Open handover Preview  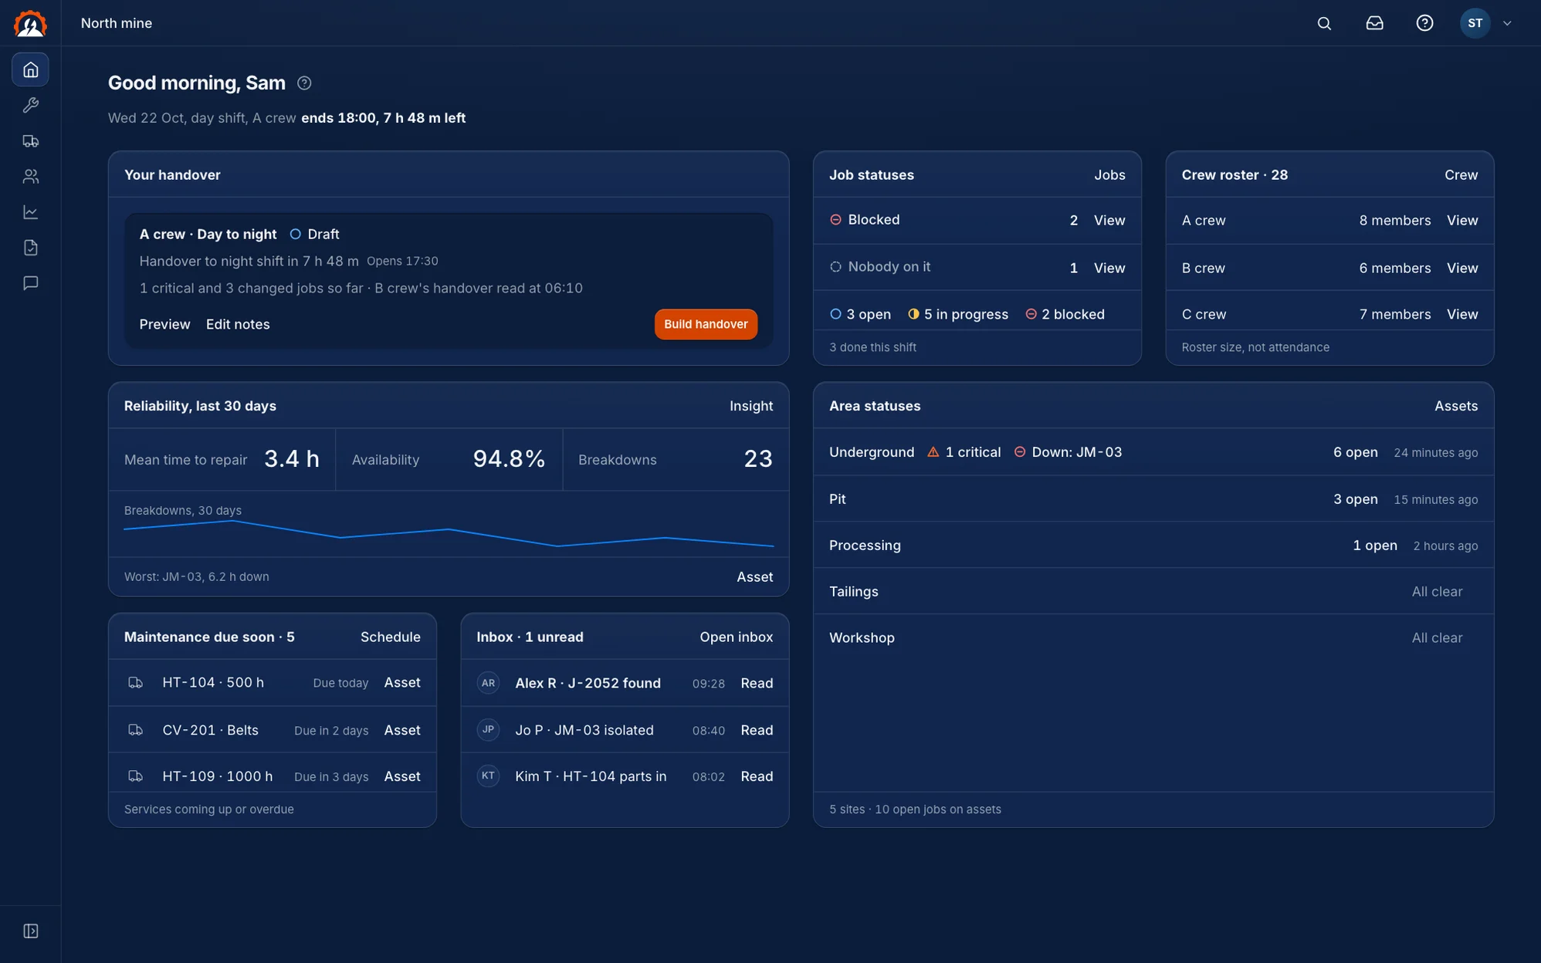click(164, 324)
